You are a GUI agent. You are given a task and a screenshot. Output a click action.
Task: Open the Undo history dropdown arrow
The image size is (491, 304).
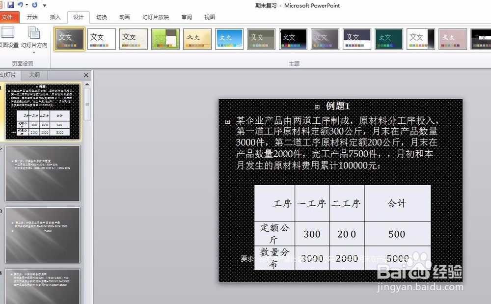click(26, 5)
